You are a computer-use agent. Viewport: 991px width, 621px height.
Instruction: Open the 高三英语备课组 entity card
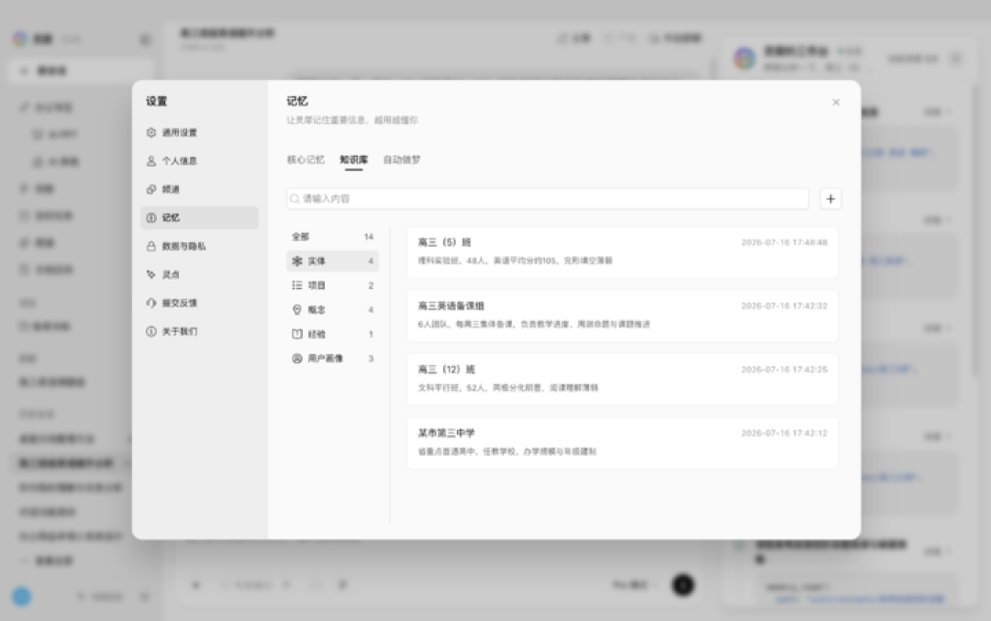pyautogui.click(x=622, y=316)
